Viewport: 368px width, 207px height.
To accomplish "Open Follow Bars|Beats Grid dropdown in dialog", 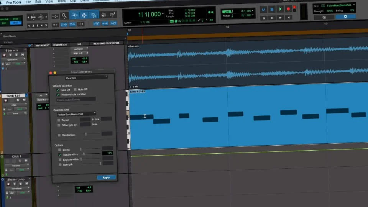I will tap(77, 114).
